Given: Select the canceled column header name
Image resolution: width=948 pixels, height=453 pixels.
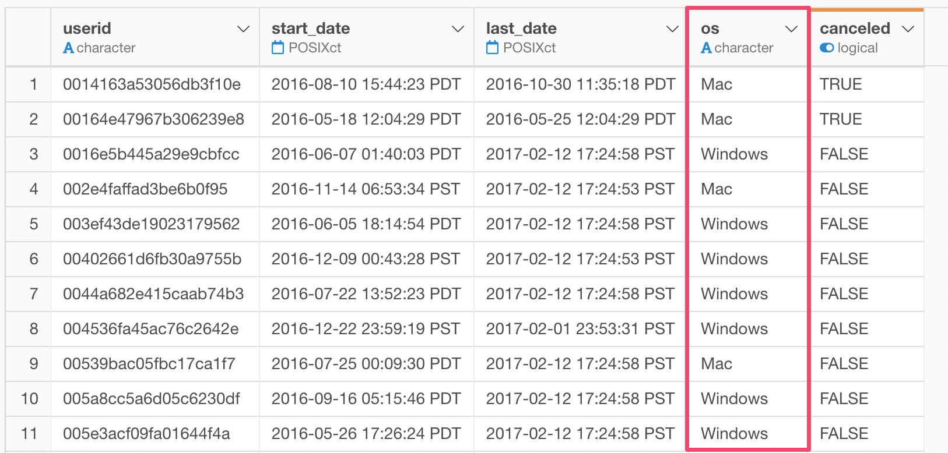Looking at the screenshot, I should [x=855, y=29].
